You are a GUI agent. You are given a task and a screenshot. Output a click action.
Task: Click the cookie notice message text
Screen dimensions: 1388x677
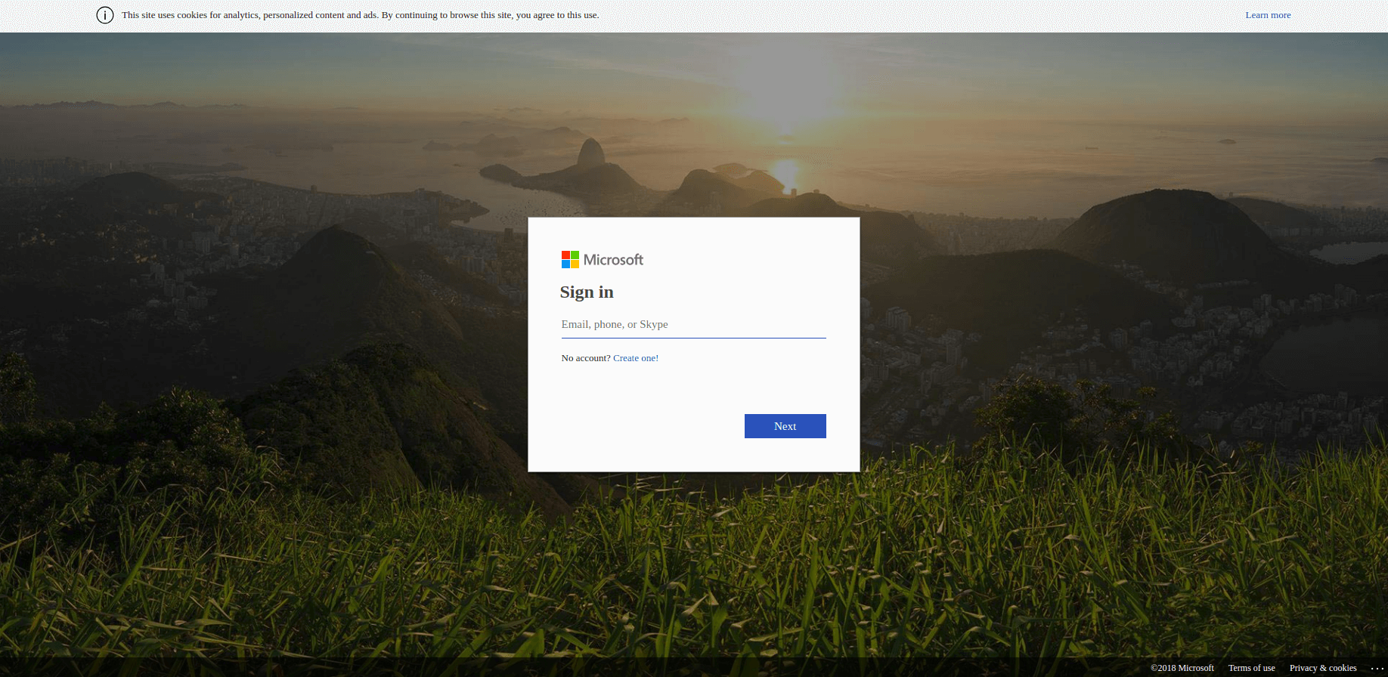pyautogui.click(x=361, y=15)
